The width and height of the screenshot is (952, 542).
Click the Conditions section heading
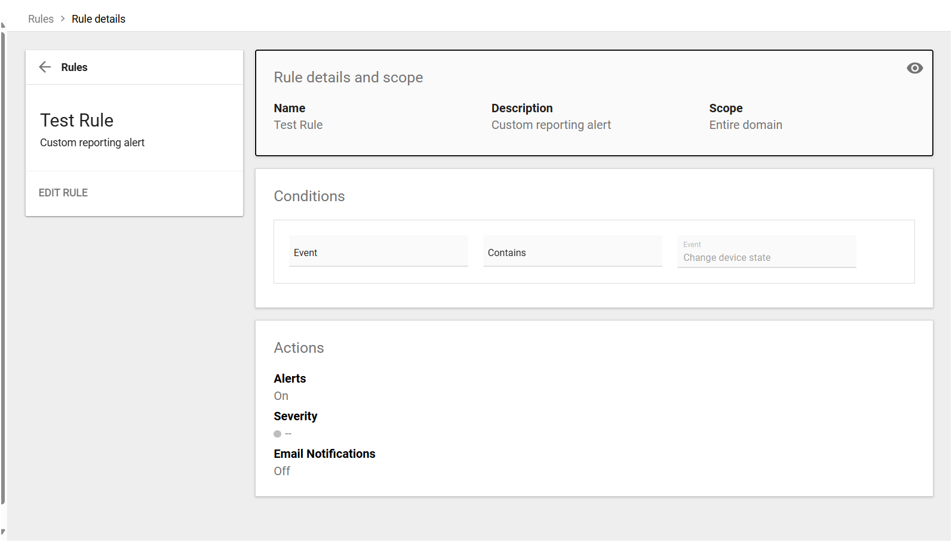point(309,196)
